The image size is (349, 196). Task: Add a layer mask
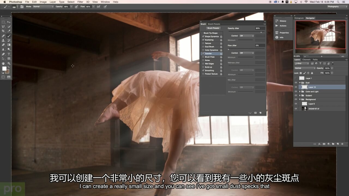[x=324, y=144]
